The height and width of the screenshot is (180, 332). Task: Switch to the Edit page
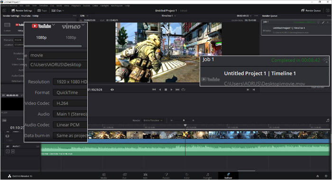point(145,176)
